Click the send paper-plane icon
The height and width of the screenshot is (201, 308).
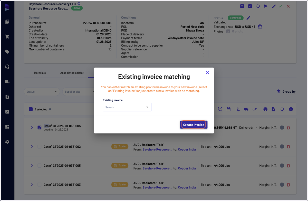(x=266, y=6)
